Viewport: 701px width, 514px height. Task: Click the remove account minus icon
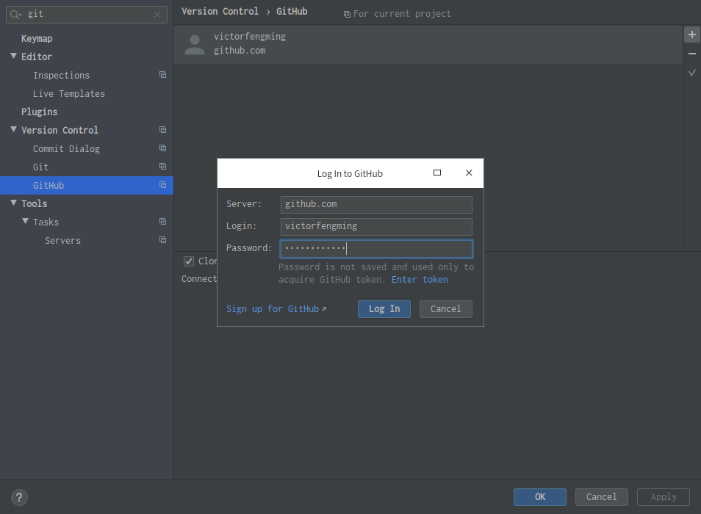pyautogui.click(x=692, y=54)
